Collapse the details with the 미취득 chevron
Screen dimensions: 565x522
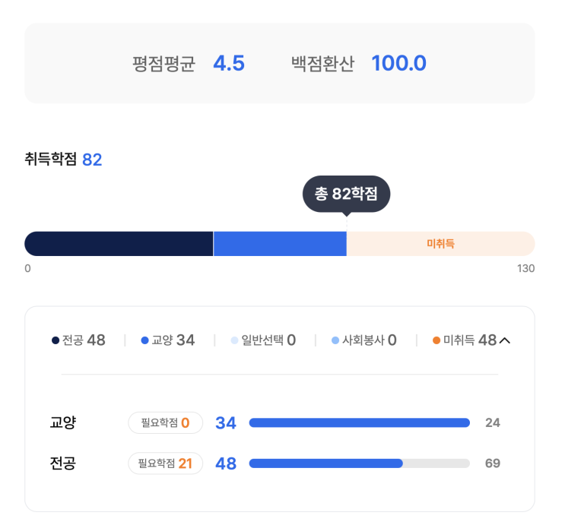[504, 340]
